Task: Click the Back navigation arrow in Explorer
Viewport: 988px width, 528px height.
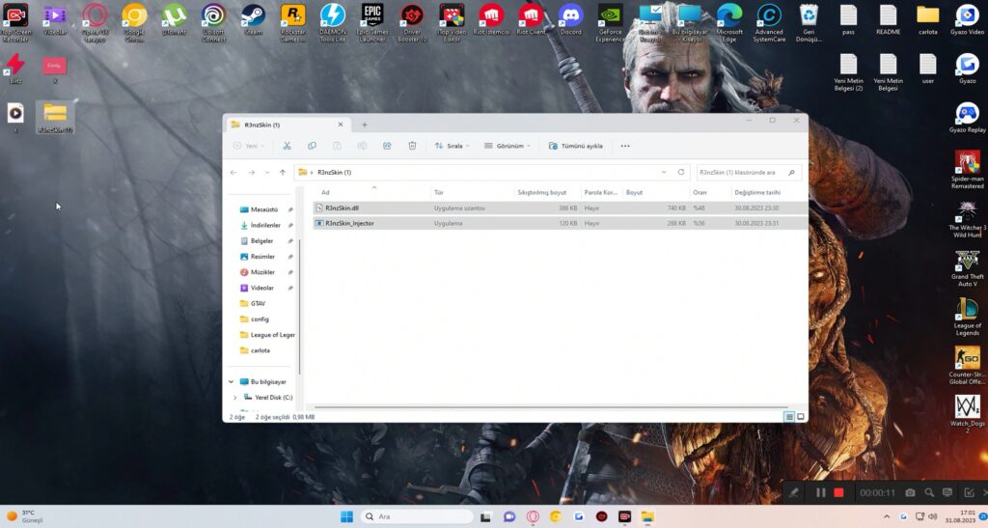Action: (x=233, y=172)
